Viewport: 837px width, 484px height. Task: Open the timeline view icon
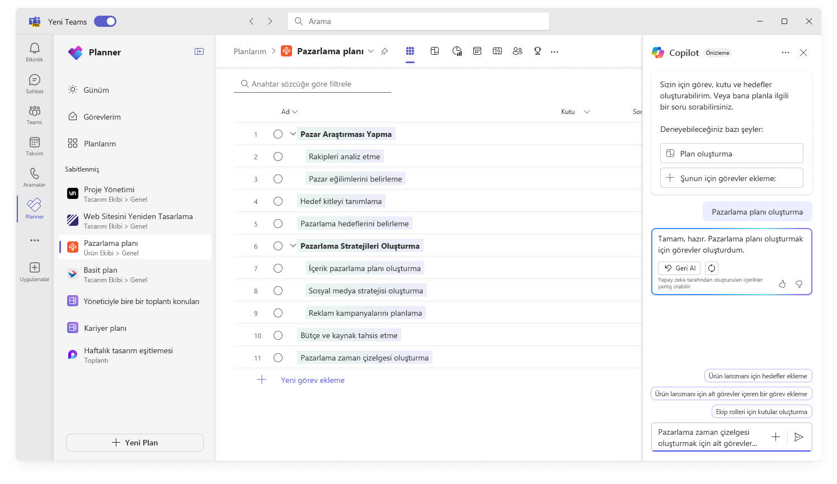(x=497, y=51)
